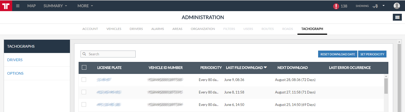Image resolution: width=405 pixels, height=112 pixels.
Task: Check the row with June 8 download
Action: (x=84, y=92)
